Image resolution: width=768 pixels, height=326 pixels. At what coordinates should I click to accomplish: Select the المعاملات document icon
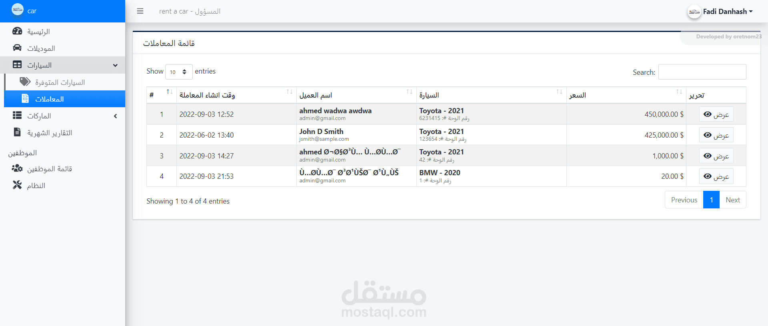[x=25, y=99]
